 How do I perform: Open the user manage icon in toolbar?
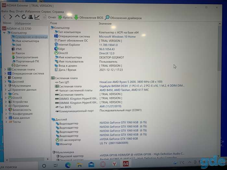[x=30, y=17]
